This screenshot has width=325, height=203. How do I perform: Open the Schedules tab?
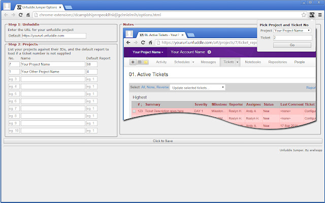(182, 62)
